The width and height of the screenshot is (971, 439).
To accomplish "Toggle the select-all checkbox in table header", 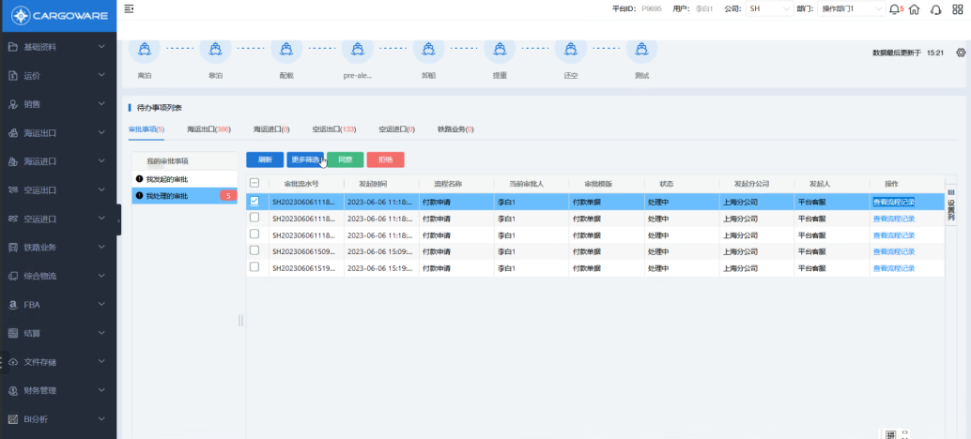I will pos(254,184).
